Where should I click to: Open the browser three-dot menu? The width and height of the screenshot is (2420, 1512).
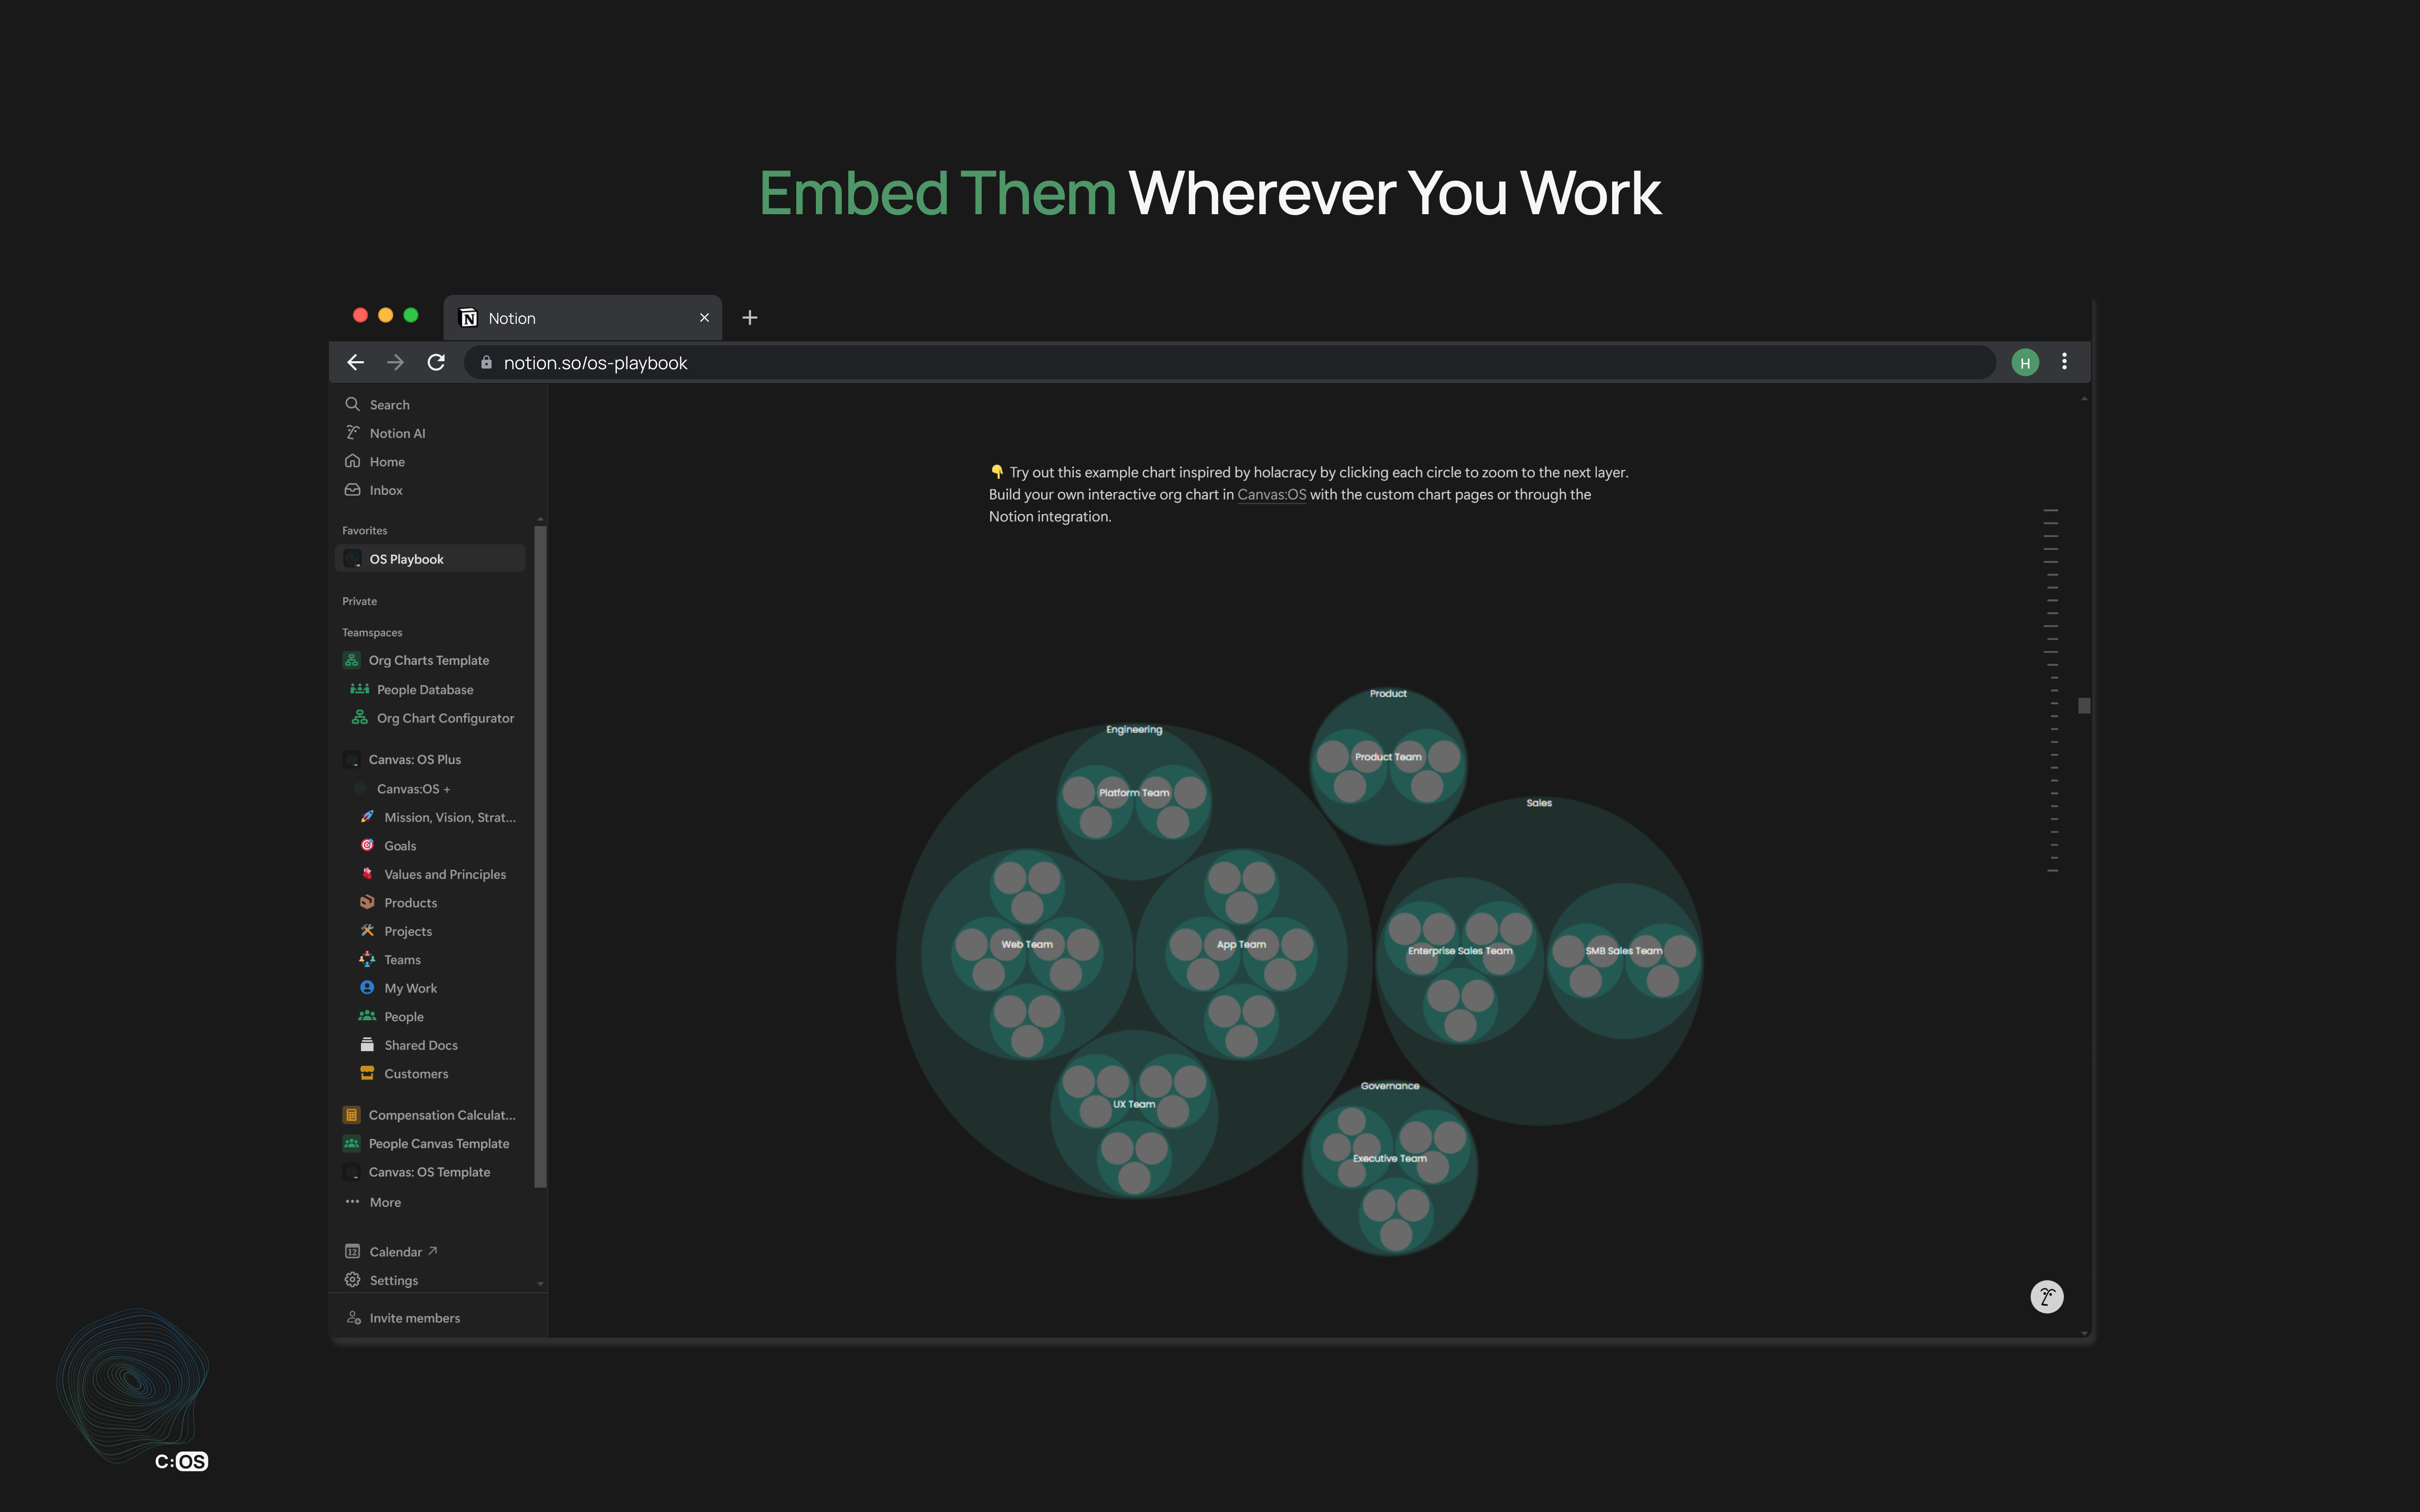2064,362
